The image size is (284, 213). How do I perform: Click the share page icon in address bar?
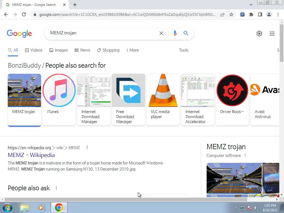click(x=222, y=14)
